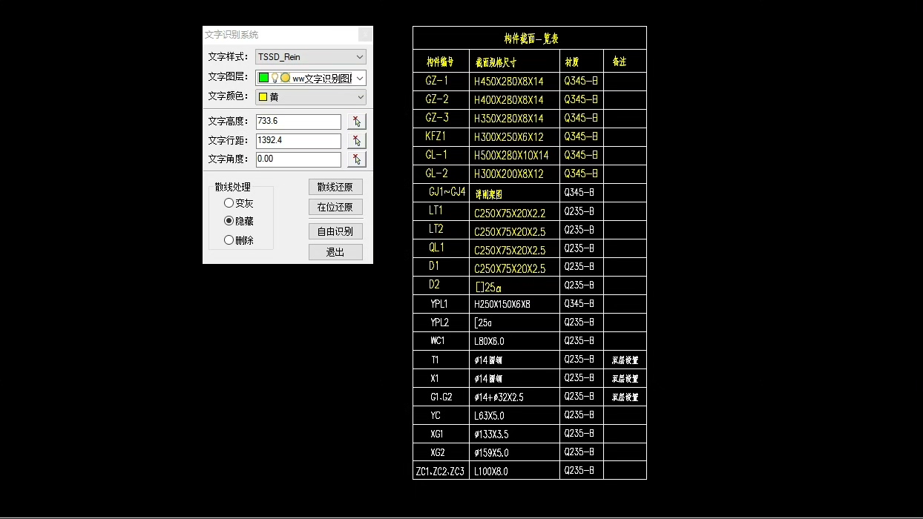Screen dimensions: 923x519
Task: Pick text height from drawing icon
Action: 357,122
